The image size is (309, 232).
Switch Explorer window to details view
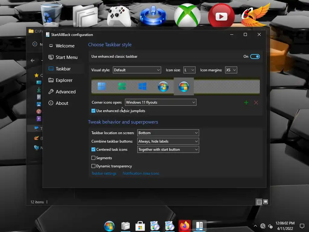259,202
